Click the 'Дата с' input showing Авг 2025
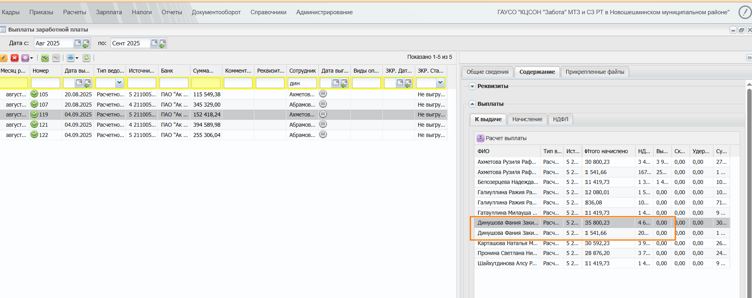Image resolution: width=752 pixels, height=298 pixels. click(x=54, y=43)
